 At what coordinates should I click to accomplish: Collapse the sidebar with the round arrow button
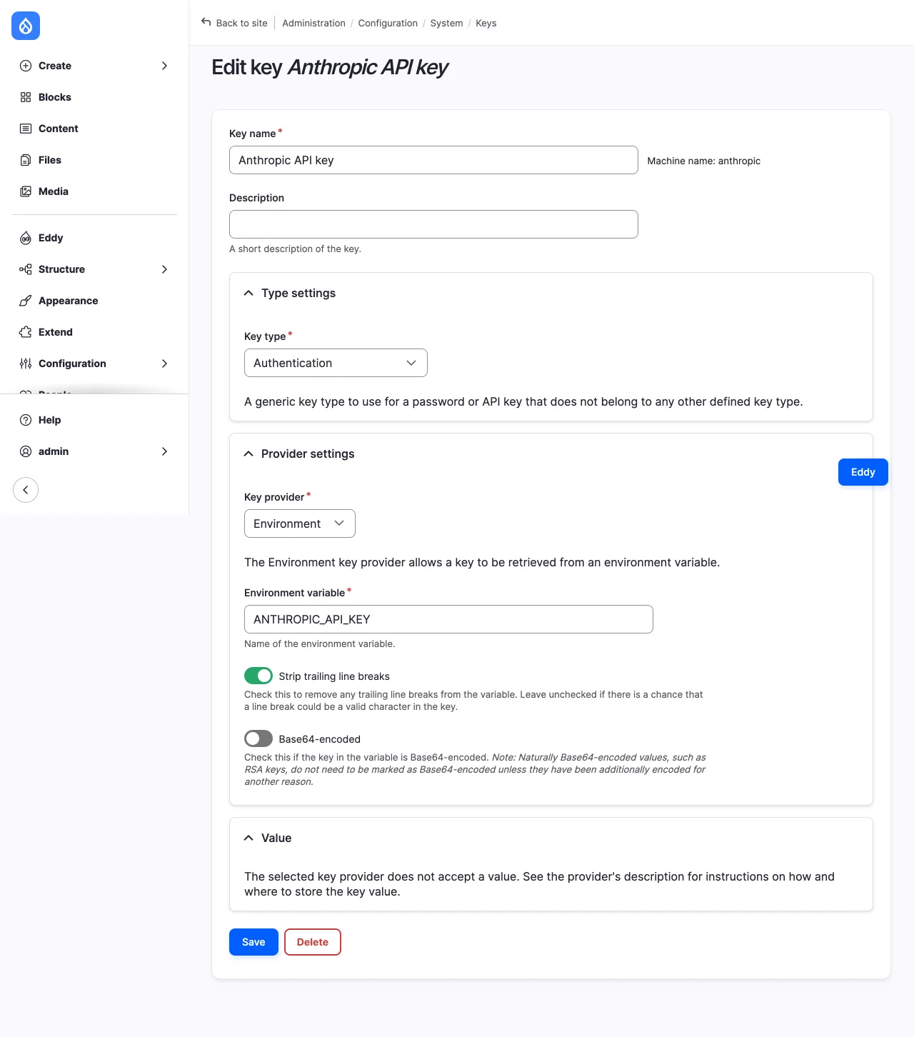[x=26, y=490]
